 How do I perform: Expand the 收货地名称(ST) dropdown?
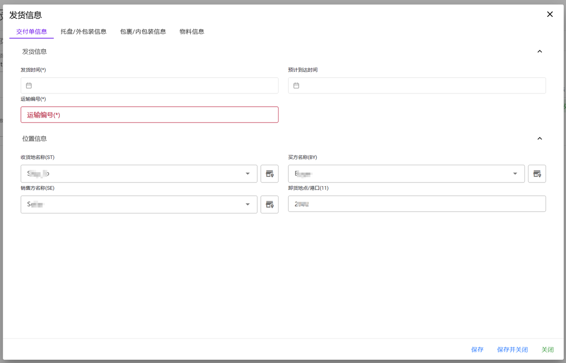pyautogui.click(x=248, y=174)
